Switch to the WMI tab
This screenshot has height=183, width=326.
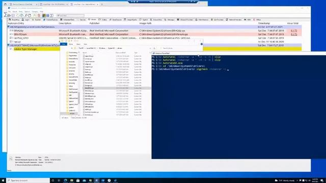point(248,20)
